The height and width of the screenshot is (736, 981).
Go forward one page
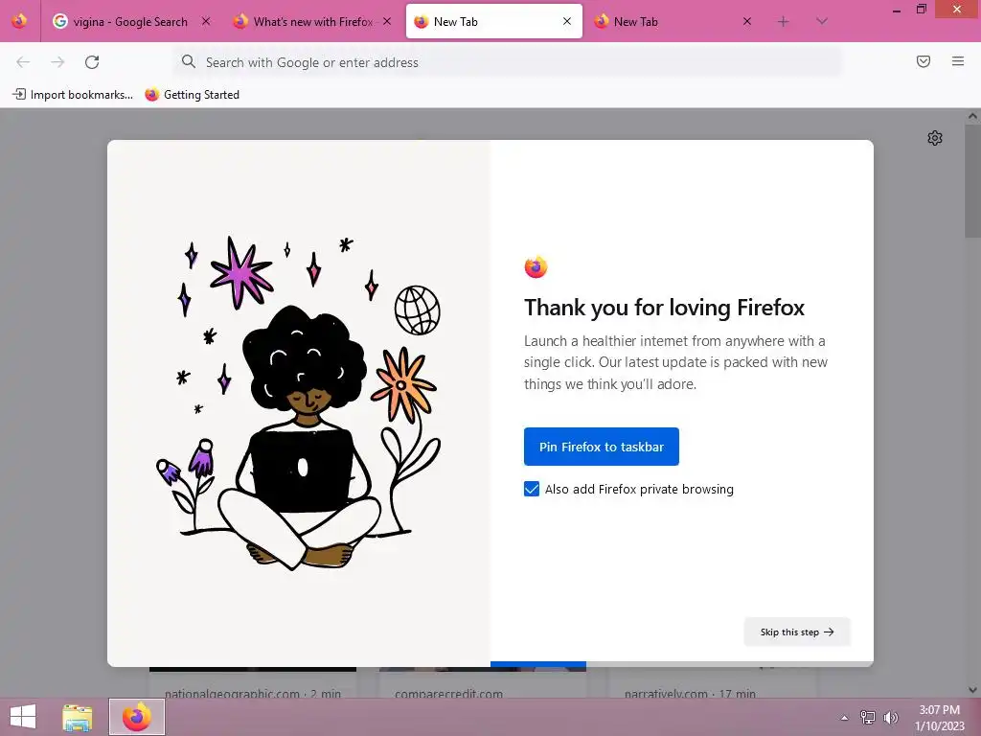(57, 62)
